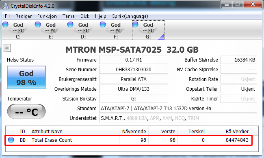
Task: Select the Ultra DMA/133 transfer mode field
Action: coord(134,89)
